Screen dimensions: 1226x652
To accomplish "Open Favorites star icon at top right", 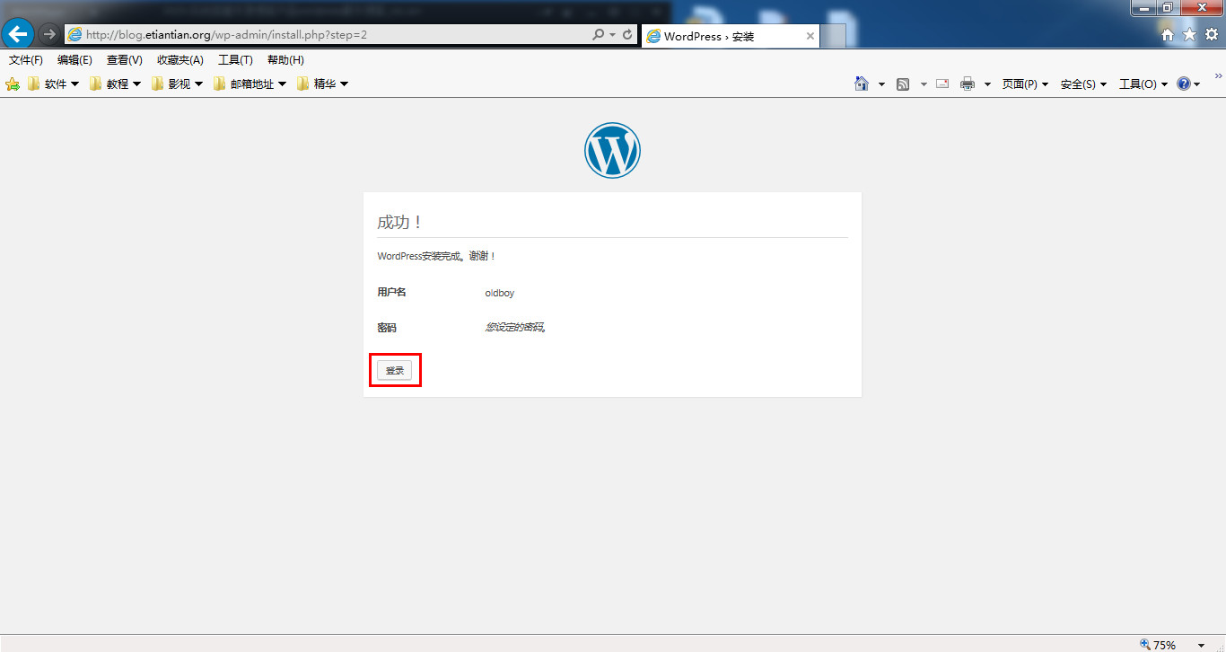I will coord(1189,34).
